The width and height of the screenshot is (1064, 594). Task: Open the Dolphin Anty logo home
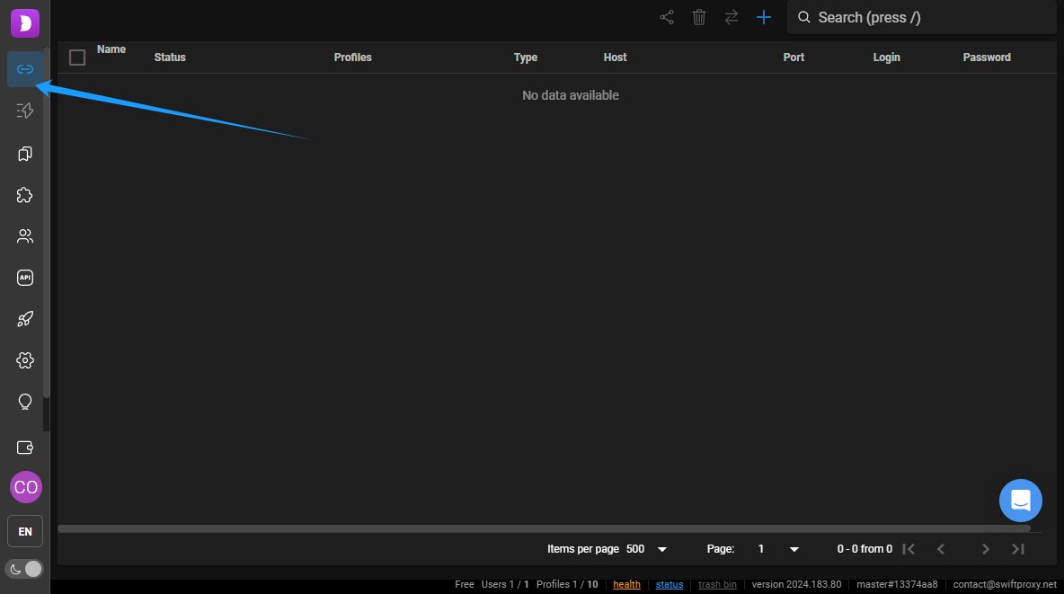[x=25, y=23]
